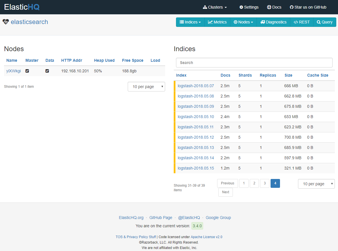Sort indices by Replicas column
338x251 pixels.
pos(268,75)
